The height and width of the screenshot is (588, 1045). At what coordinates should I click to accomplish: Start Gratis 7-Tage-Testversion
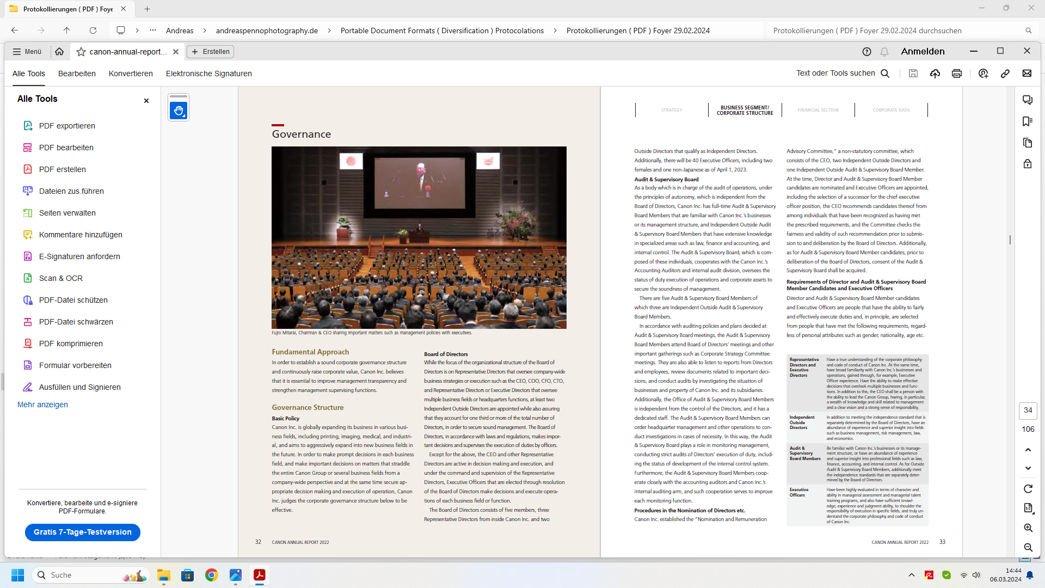[83, 532]
